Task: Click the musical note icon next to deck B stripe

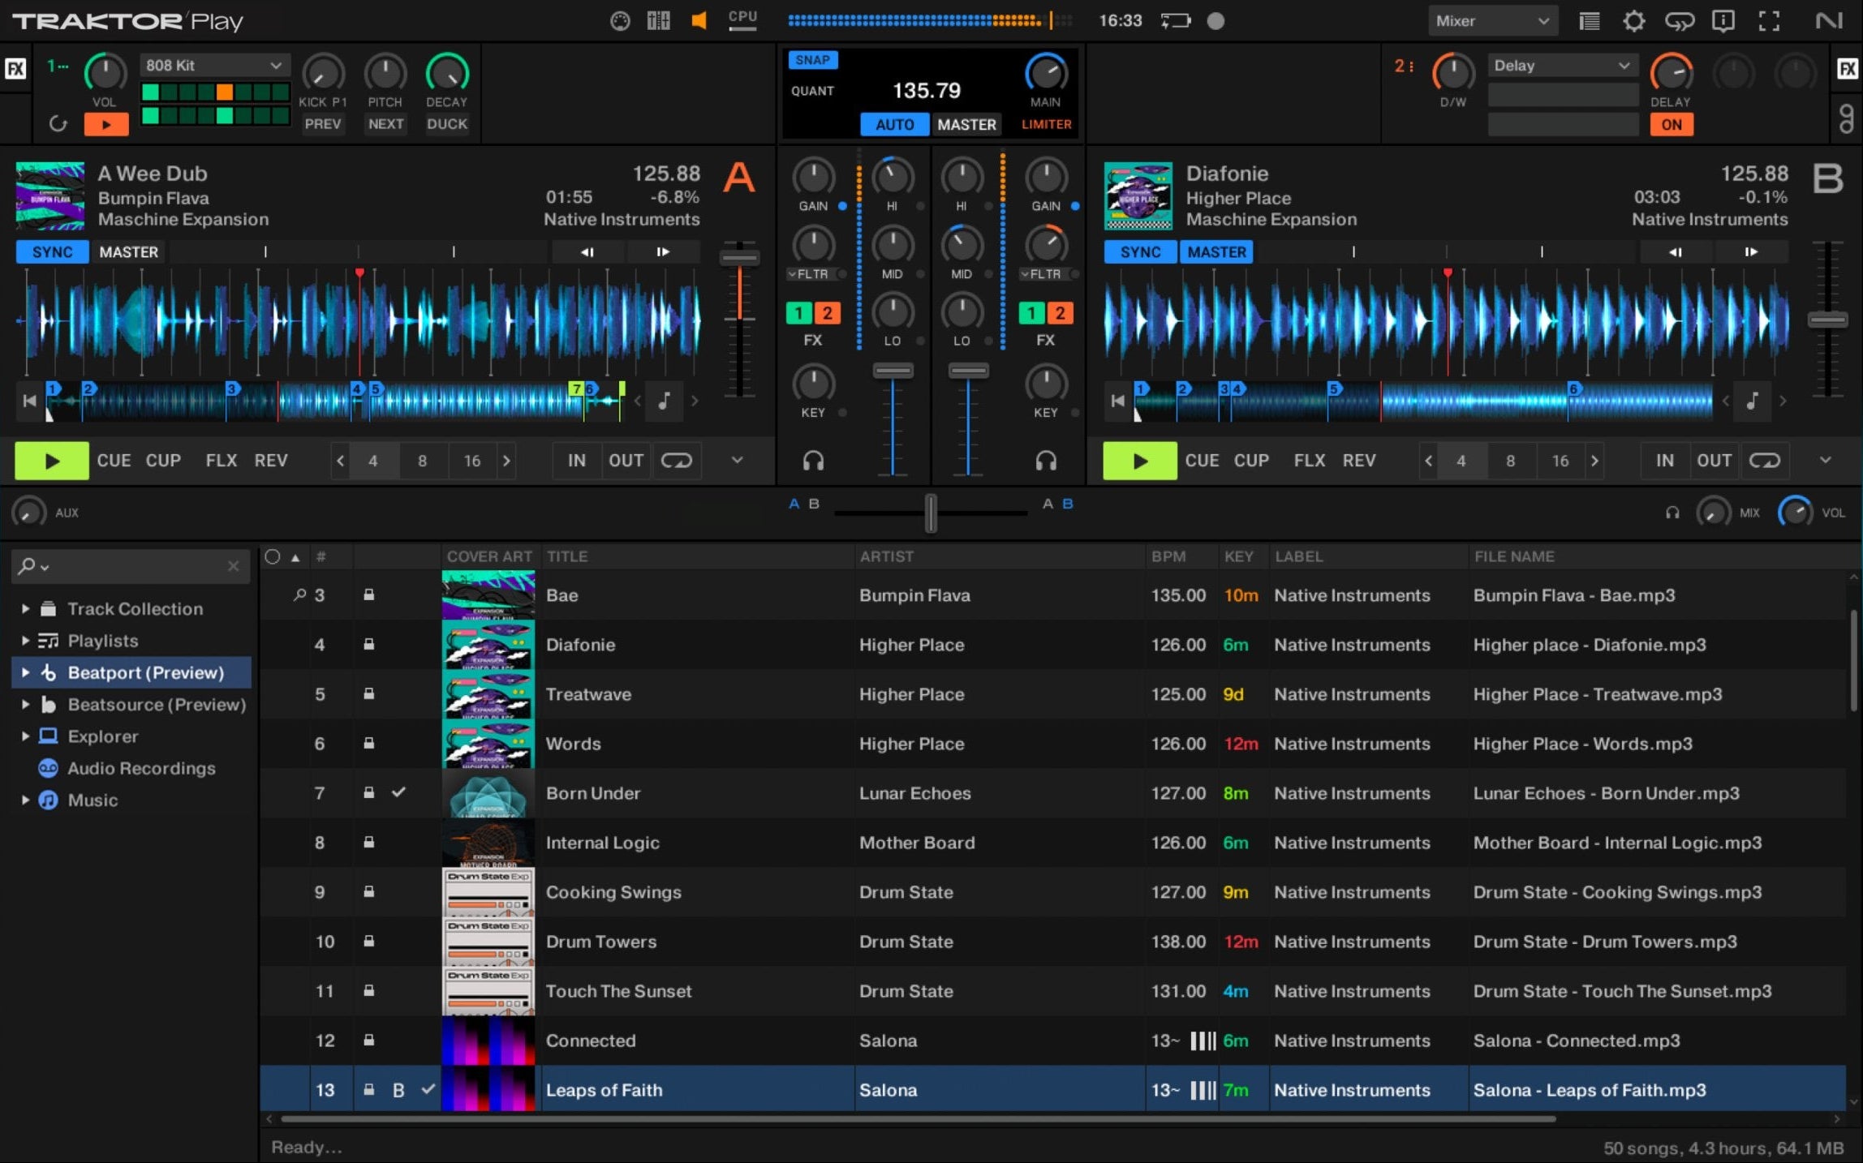Action: tap(1752, 401)
